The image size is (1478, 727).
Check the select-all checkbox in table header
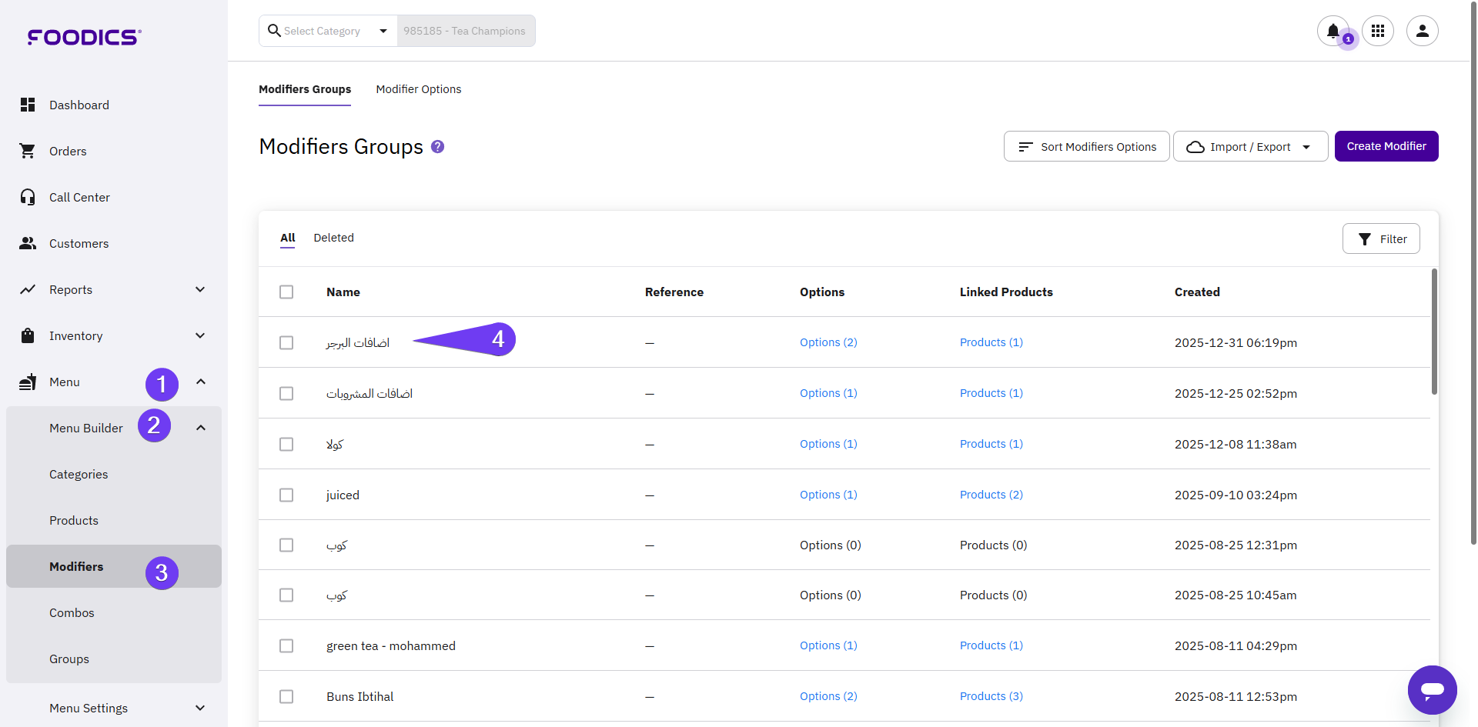point(286,292)
